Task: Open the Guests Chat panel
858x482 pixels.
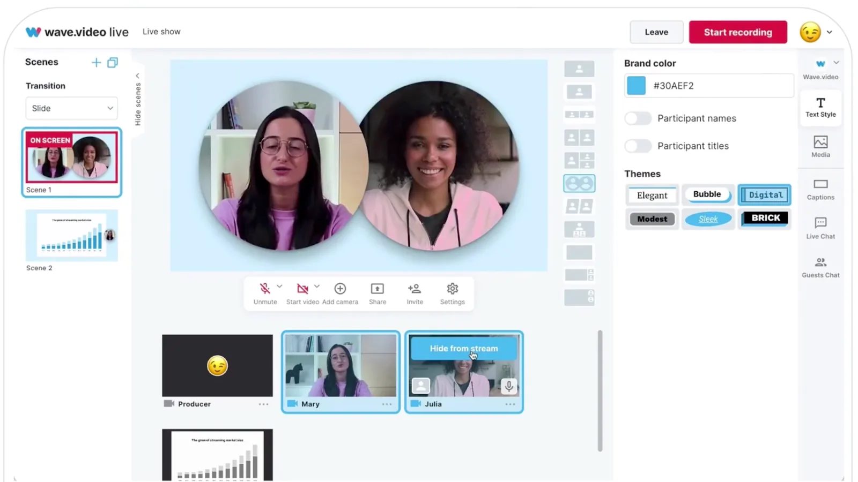Action: [820, 267]
